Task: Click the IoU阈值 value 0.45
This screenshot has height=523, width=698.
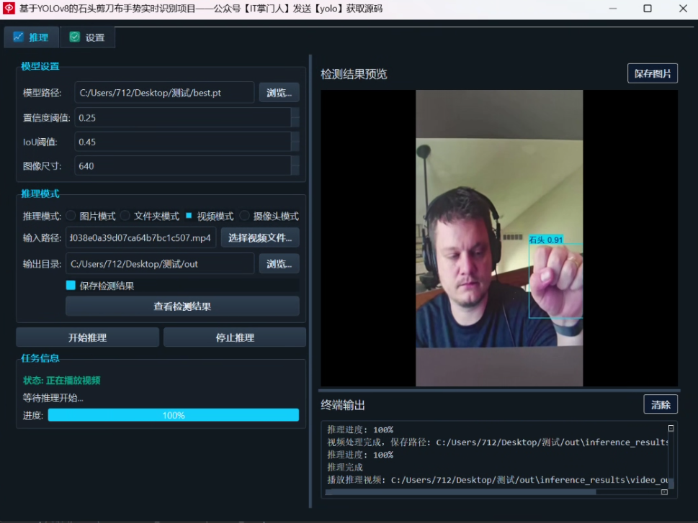Action: pos(87,142)
